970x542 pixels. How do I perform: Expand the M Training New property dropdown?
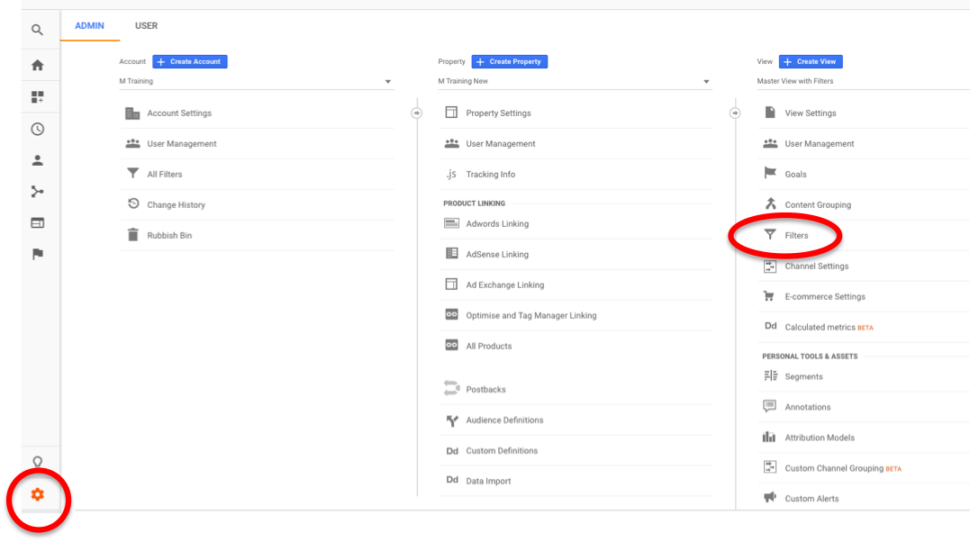575,81
